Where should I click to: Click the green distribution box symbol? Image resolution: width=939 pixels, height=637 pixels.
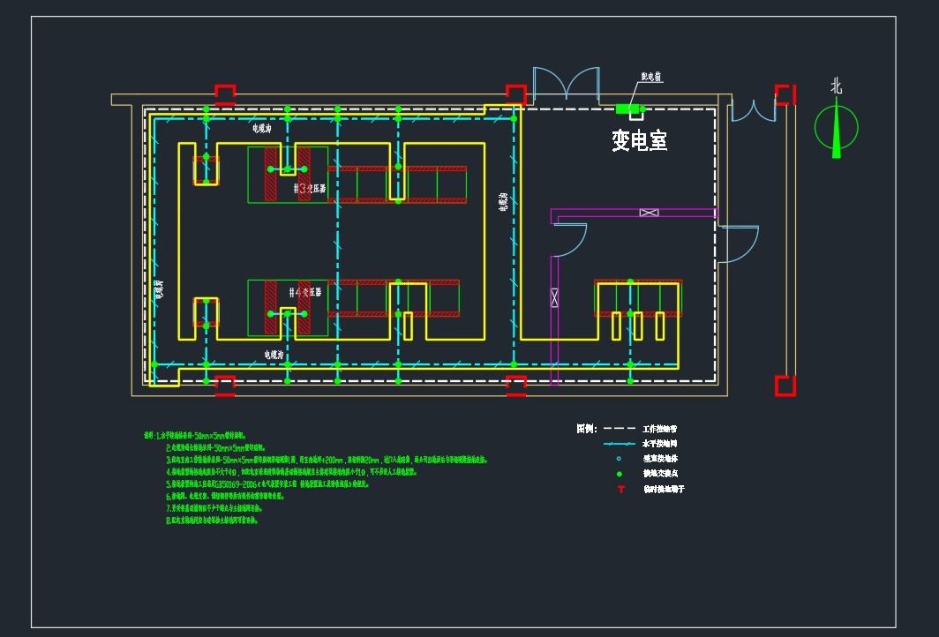point(627,109)
